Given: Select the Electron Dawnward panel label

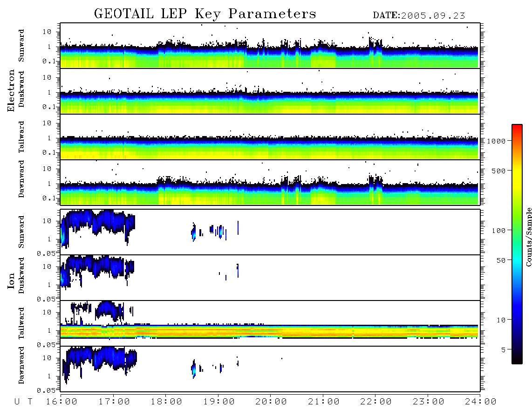Looking at the screenshot, I should pyautogui.click(x=21, y=179).
